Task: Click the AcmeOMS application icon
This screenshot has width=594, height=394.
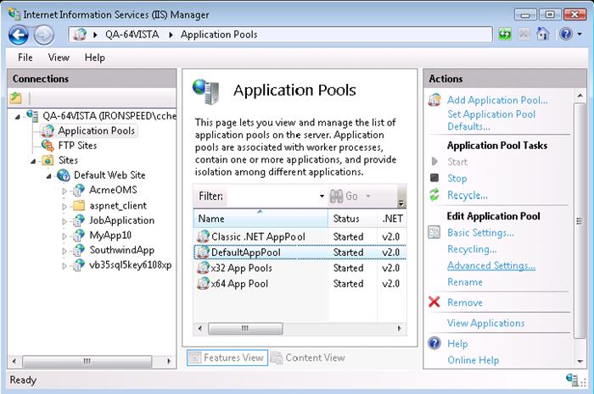Action: tap(78, 190)
